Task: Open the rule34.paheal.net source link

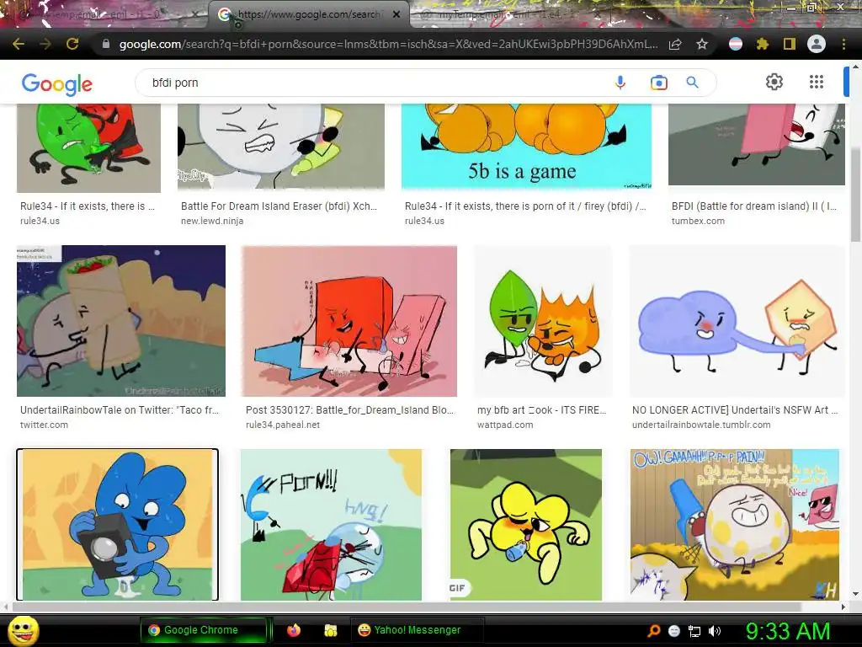Action: 283,425
